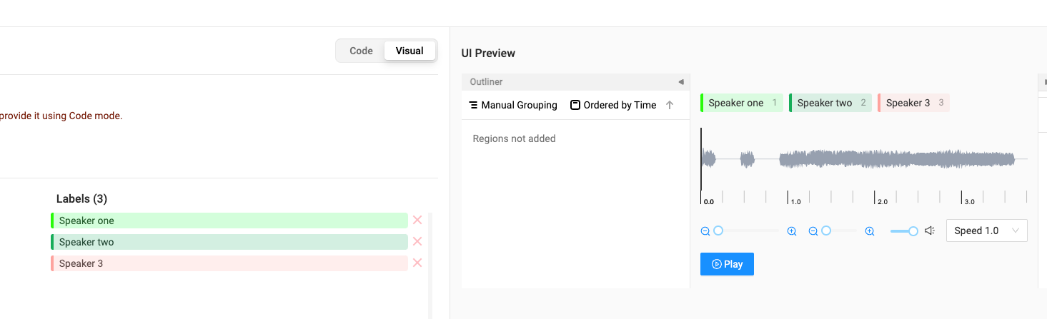Delete the Speaker two label
The height and width of the screenshot is (319, 1047).
[x=417, y=242]
